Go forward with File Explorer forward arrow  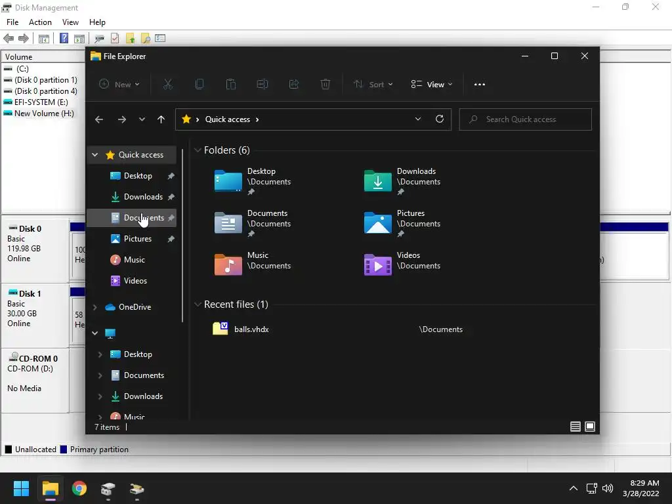tap(122, 119)
